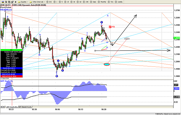Image resolution: width=181 pixels, height=115 pixels.
Task: Switch to the GET Stoch(14,3,3) tab
Action: [x=25, y=107]
